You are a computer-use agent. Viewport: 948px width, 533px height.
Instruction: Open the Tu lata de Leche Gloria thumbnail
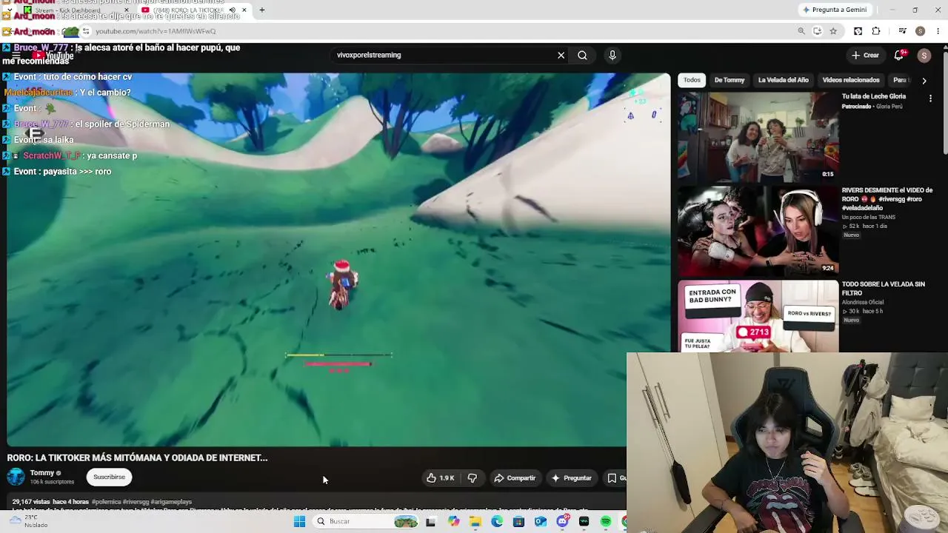tap(758, 137)
